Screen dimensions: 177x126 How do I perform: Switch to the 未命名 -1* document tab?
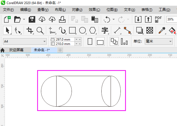tap(44, 50)
